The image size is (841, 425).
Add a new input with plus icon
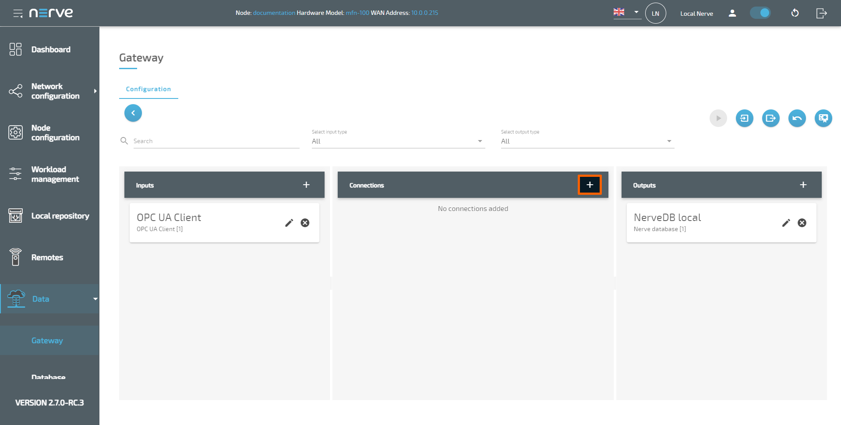tap(306, 185)
